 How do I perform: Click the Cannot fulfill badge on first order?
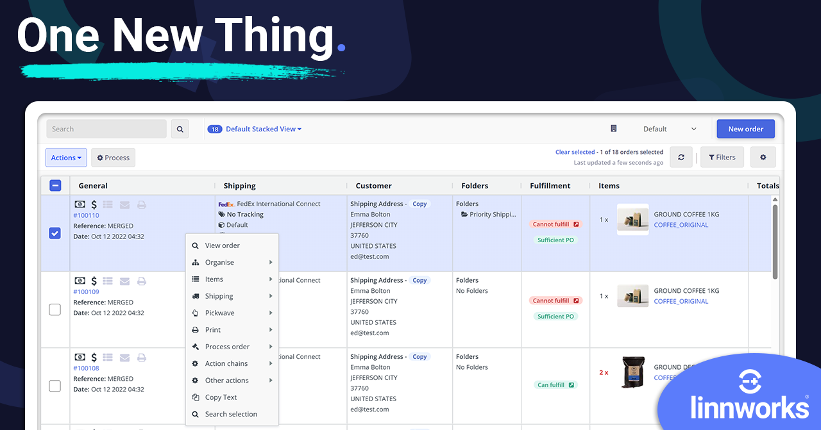pos(555,224)
